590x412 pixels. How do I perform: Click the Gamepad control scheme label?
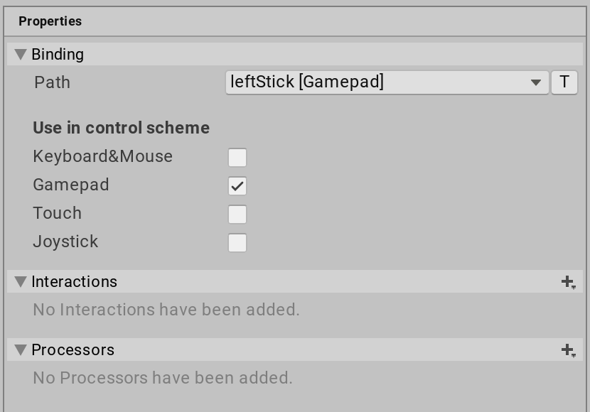click(x=71, y=185)
